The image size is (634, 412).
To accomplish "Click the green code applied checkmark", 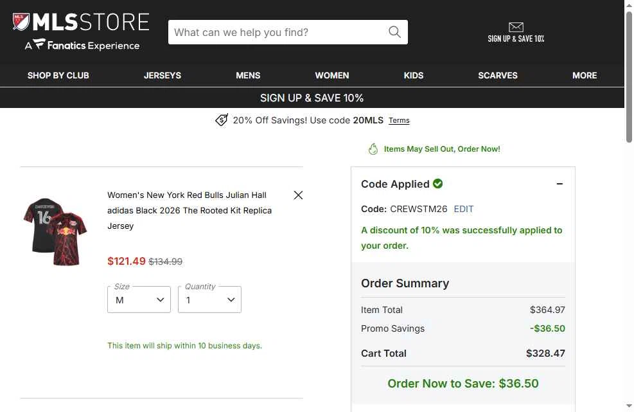I will [437, 184].
